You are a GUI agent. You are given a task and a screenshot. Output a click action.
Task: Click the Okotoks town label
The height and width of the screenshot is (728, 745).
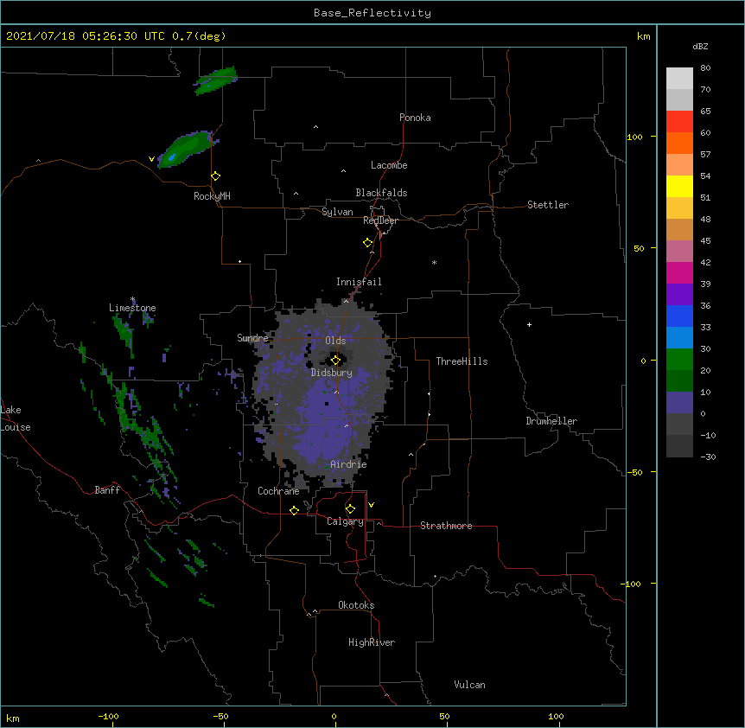tap(356, 605)
